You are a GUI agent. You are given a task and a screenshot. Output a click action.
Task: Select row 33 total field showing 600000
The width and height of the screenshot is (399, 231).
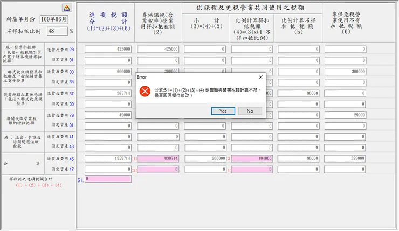coord(108,72)
